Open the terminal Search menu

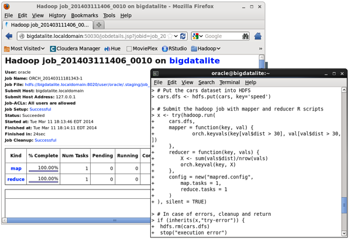point(206,82)
